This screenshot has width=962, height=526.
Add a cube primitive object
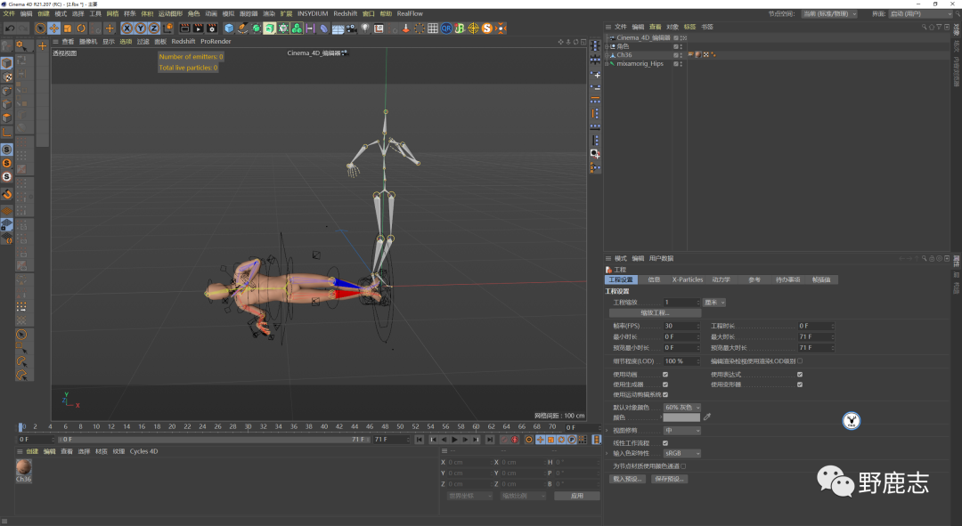click(229, 28)
